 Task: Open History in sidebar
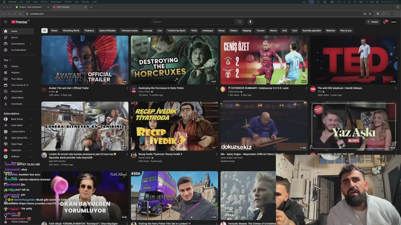18,66
